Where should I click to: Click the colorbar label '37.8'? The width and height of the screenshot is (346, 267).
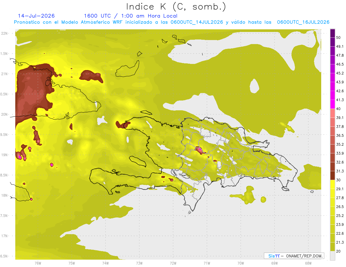[340, 126]
